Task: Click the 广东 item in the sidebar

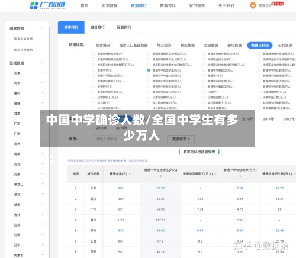Action: pos(17,124)
